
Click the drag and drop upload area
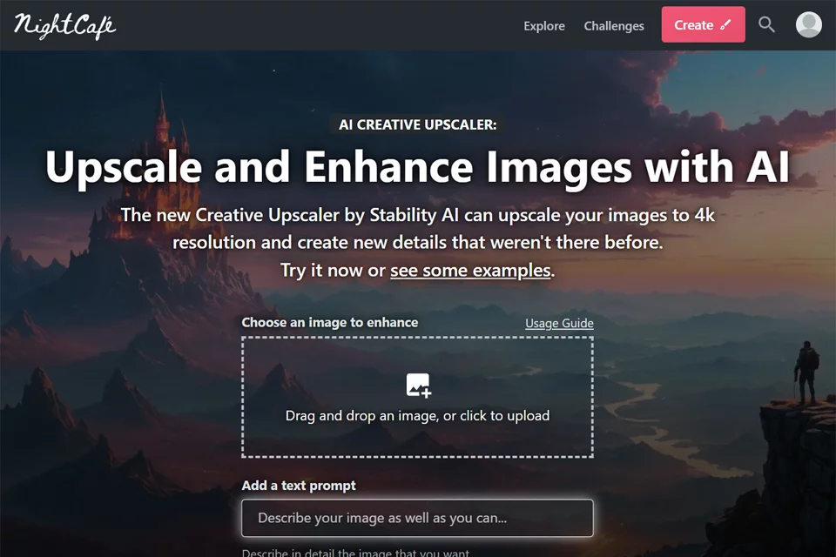tap(417, 397)
